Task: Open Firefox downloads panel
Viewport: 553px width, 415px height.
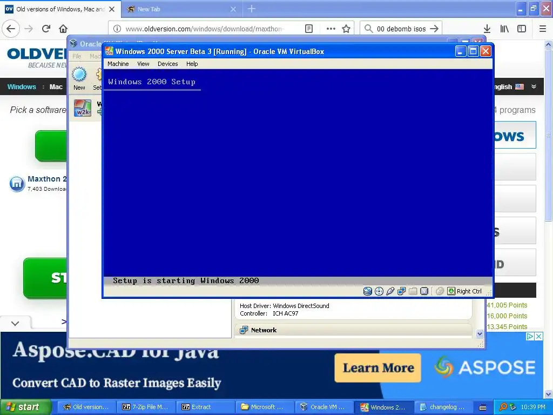Action: click(487, 29)
